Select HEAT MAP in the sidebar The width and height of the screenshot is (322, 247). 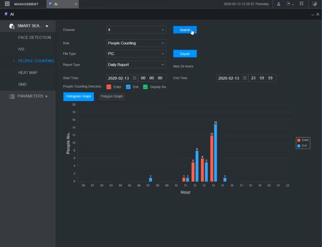tap(28, 72)
